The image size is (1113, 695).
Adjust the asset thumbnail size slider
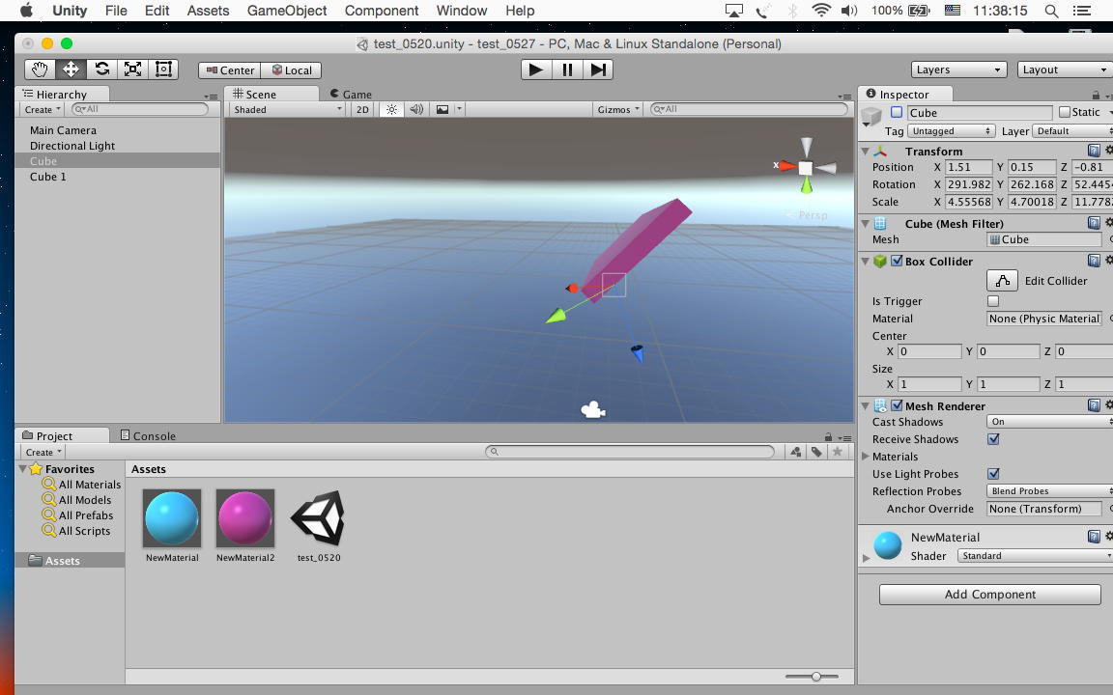816,677
